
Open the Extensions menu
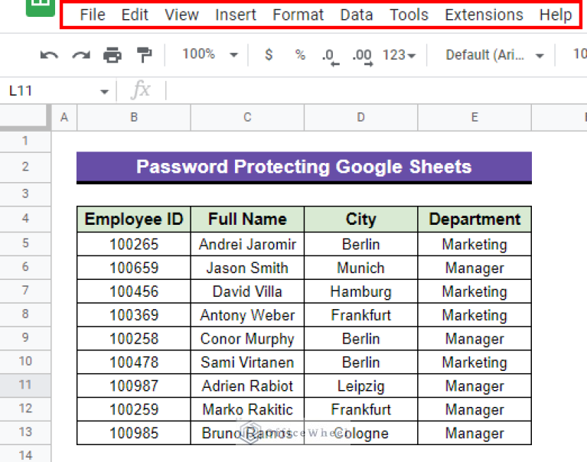(484, 15)
